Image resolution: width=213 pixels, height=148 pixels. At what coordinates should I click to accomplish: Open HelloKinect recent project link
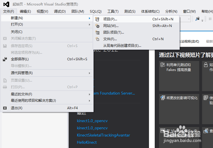(87, 143)
